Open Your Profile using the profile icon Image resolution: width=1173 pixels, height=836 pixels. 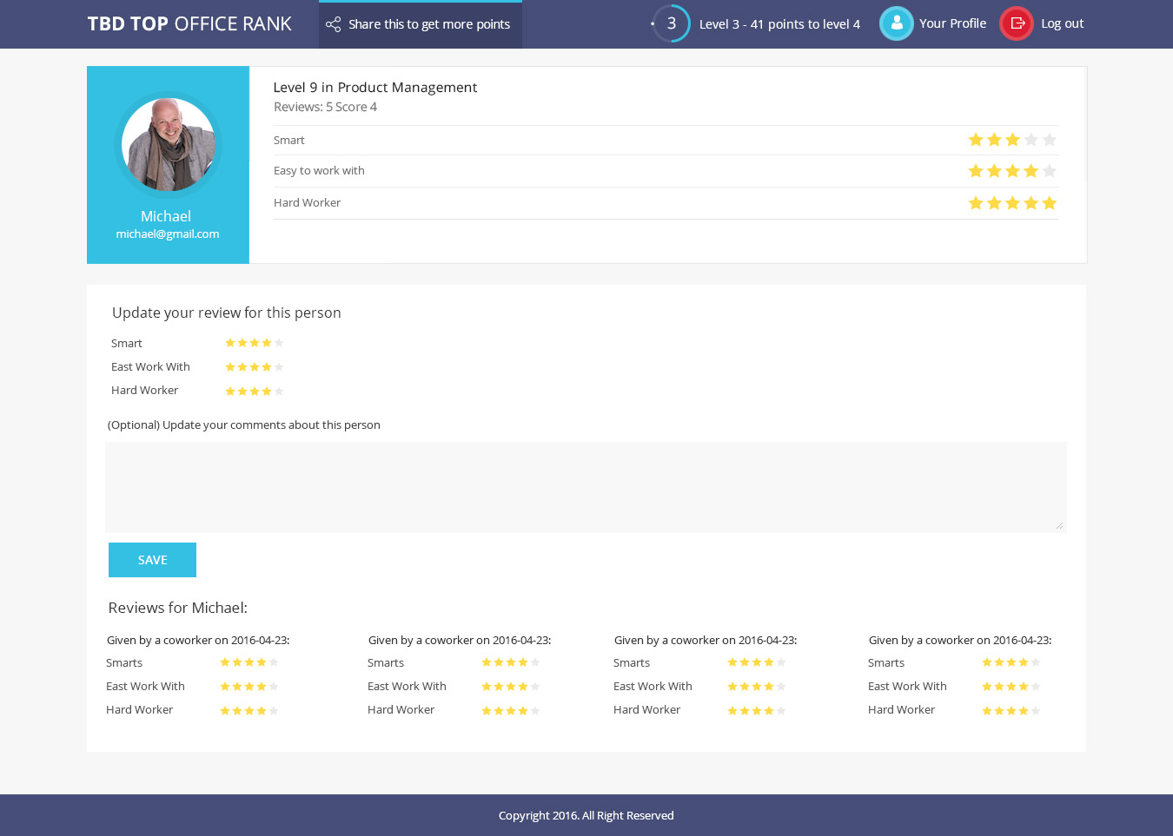[897, 23]
